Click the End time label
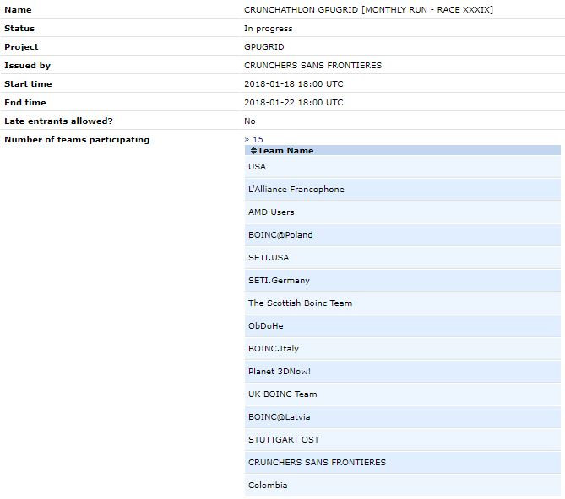This screenshot has width=565, height=499. coord(25,103)
